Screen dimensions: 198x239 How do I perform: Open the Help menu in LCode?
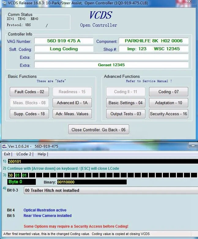42,154
